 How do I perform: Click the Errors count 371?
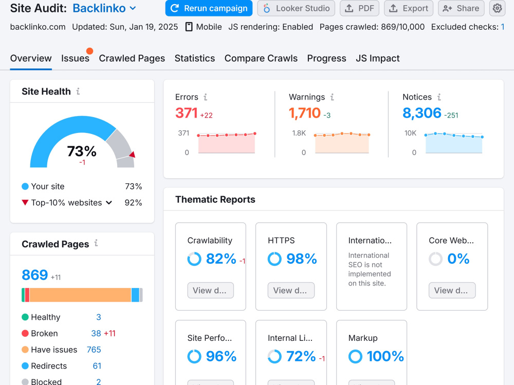click(186, 113)
